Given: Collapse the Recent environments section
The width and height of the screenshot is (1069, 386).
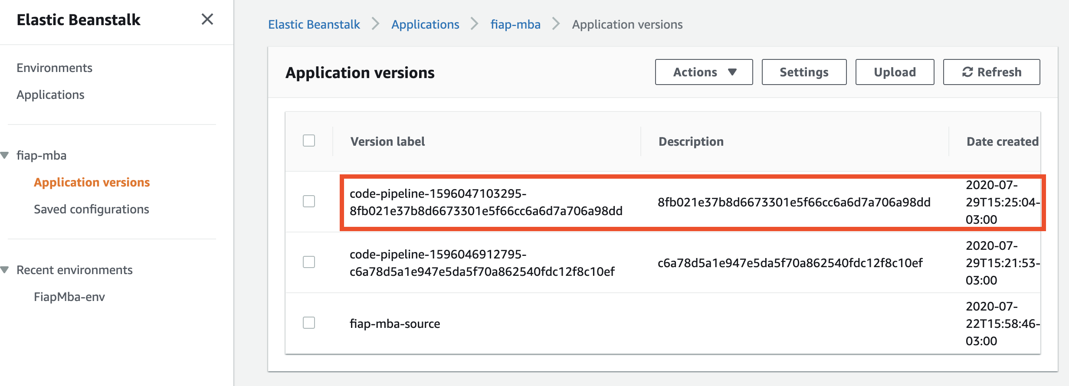Looking at the screenshot, I should (x=5, y=270).
